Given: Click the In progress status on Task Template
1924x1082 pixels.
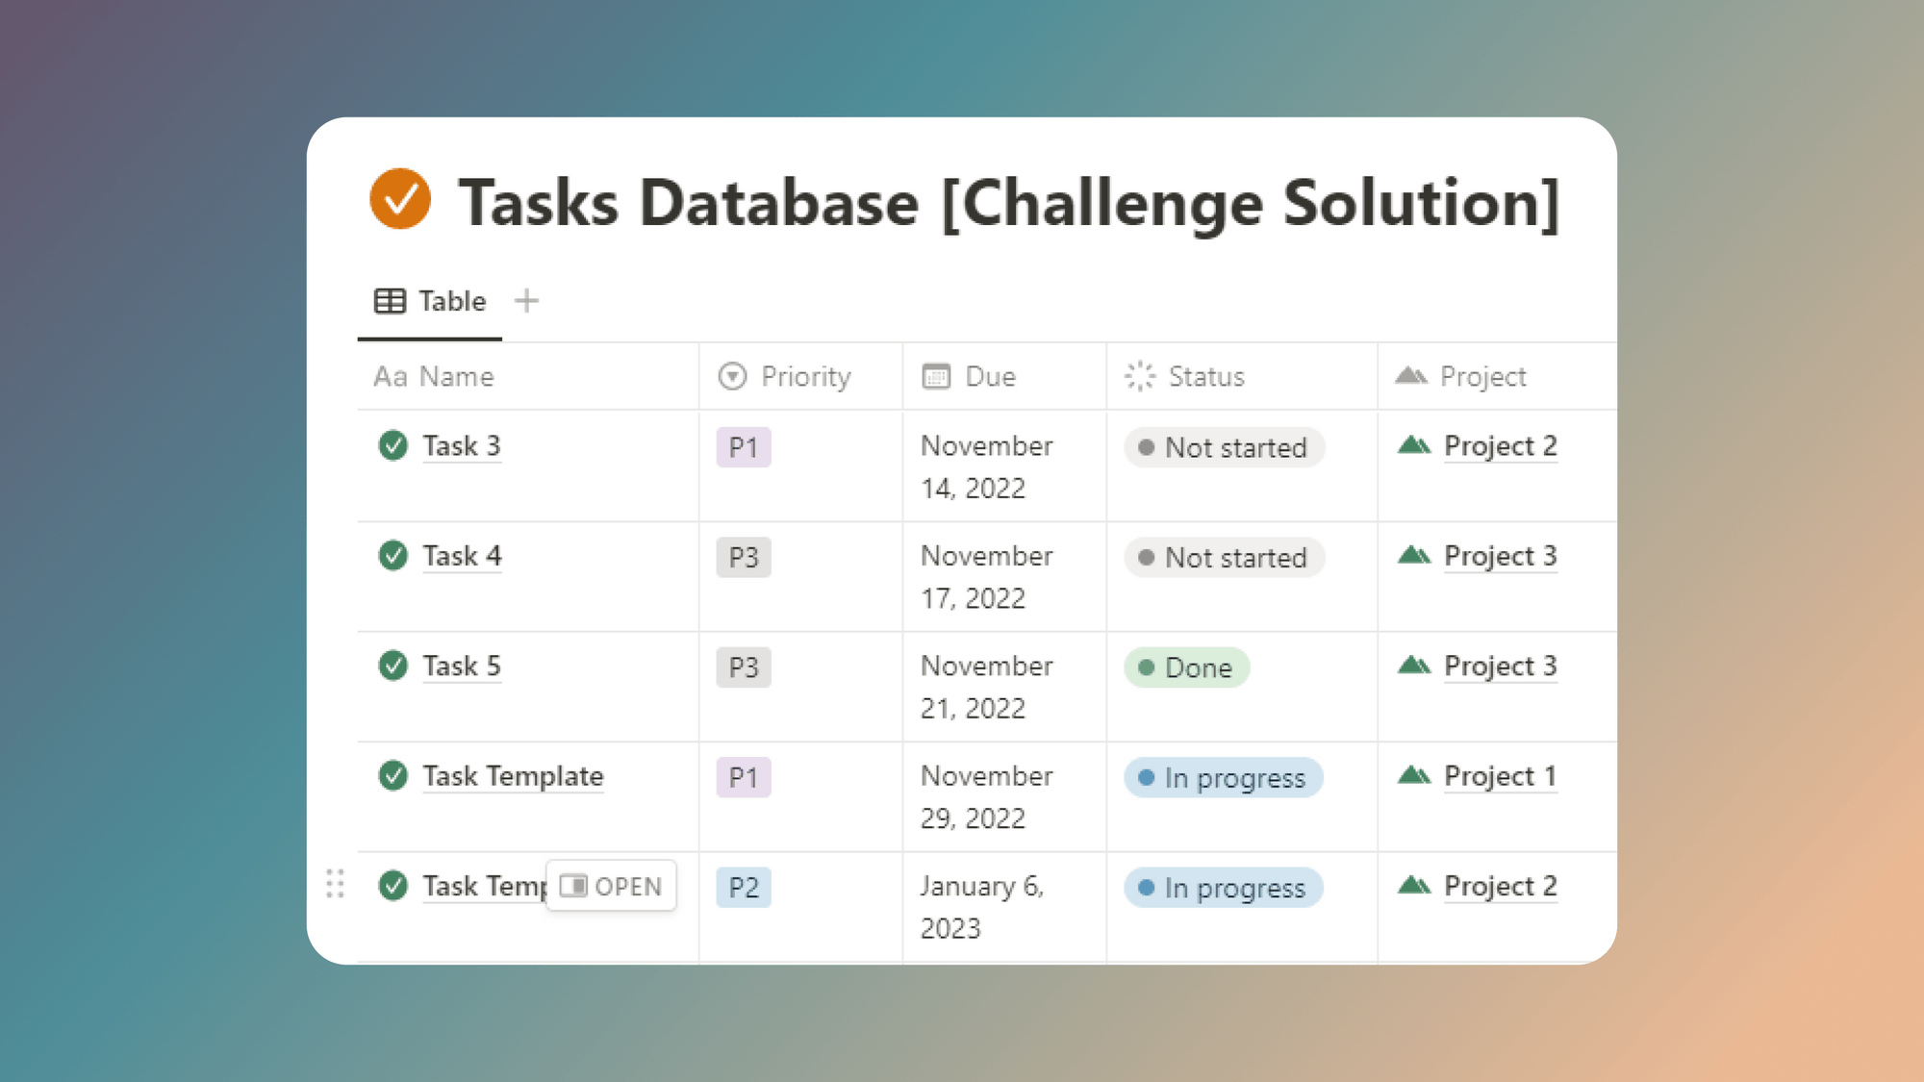Looking at the screenshot, I should tap(1223, 777).
